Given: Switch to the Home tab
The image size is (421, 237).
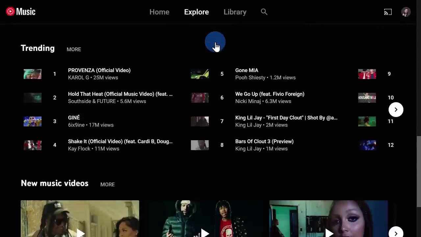Looking at the screenshot, I should [x=159, y=12].
